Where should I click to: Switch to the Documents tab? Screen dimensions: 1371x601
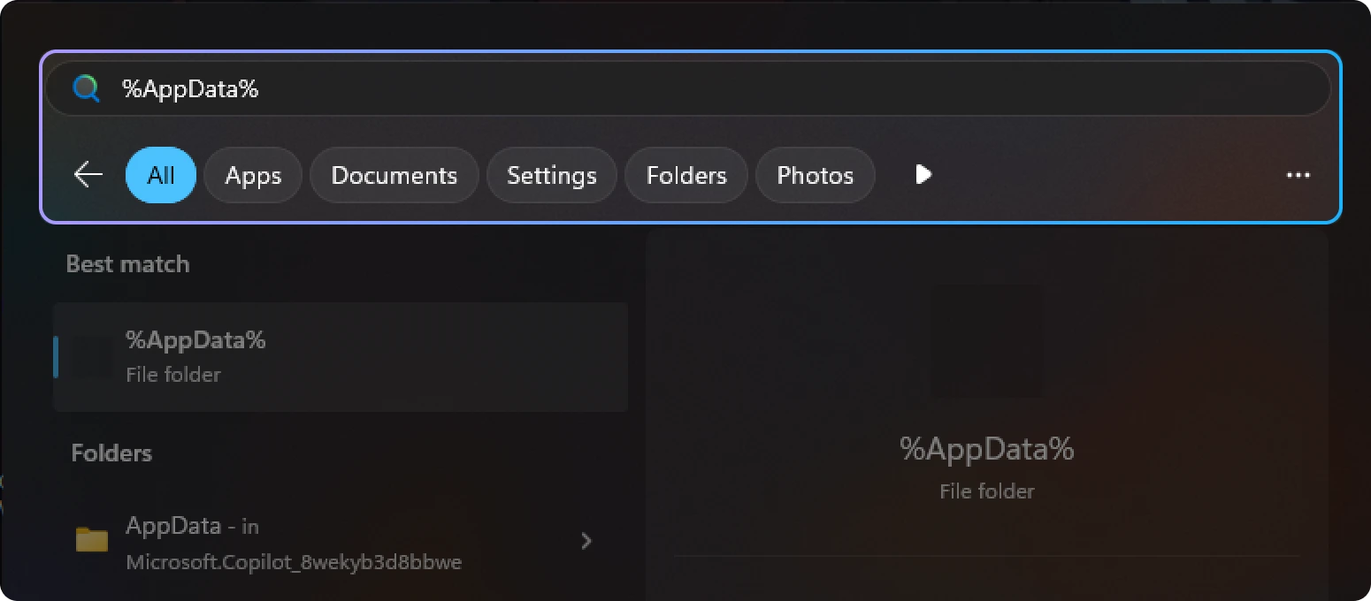(394, 175)
